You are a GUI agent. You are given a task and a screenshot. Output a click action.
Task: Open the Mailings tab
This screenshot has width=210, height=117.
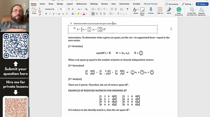point(94,4)
